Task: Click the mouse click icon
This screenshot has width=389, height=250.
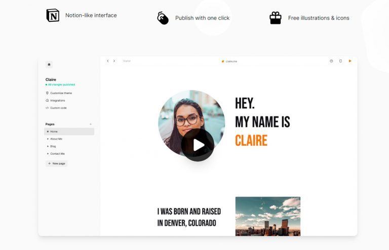Action: (x=163, y=18)
